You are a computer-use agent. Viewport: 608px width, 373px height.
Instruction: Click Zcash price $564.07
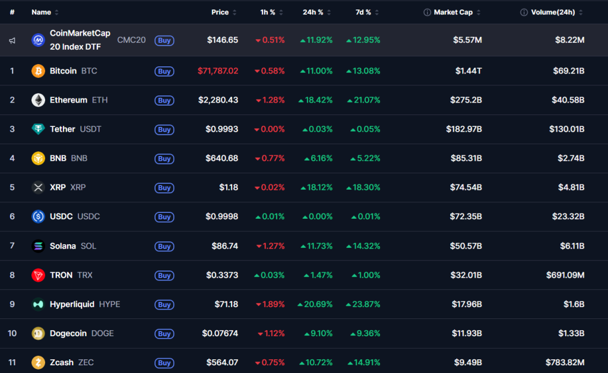222,362
